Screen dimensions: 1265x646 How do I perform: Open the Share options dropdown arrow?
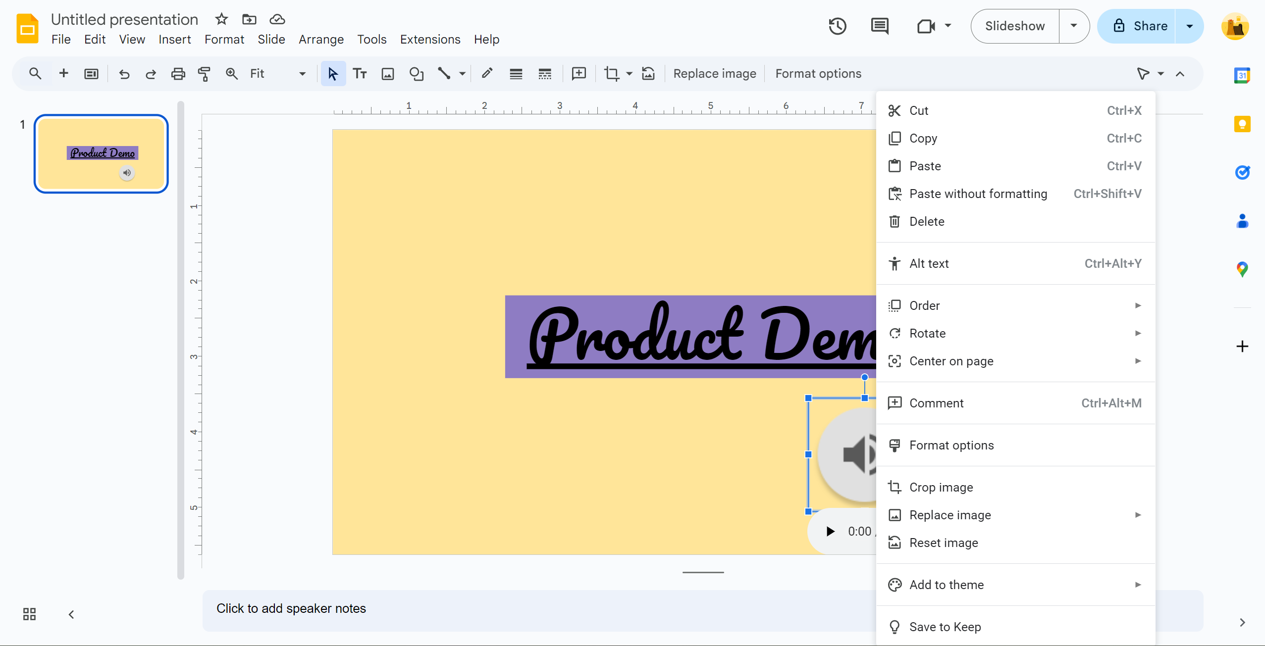coord(1189,26)
